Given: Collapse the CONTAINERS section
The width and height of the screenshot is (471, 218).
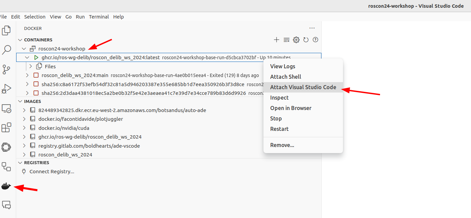Looking at the screenshot, I should pos(20,40).
